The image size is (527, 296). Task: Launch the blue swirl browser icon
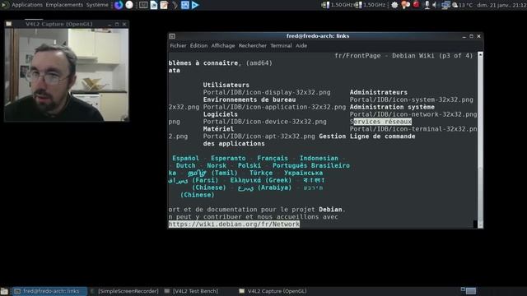[119, 5]
